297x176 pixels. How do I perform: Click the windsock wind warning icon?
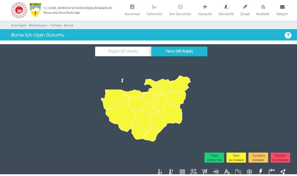[272, 172]
